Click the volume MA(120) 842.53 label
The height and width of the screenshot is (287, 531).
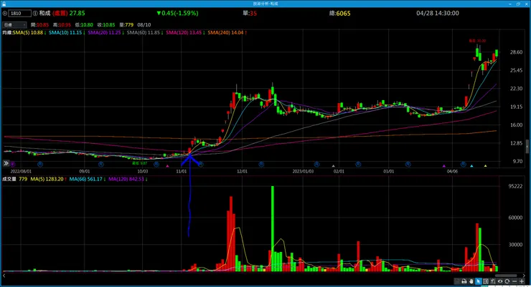click(x=128, y=179)
